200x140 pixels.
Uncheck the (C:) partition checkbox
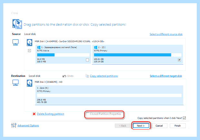coord(179,60)
